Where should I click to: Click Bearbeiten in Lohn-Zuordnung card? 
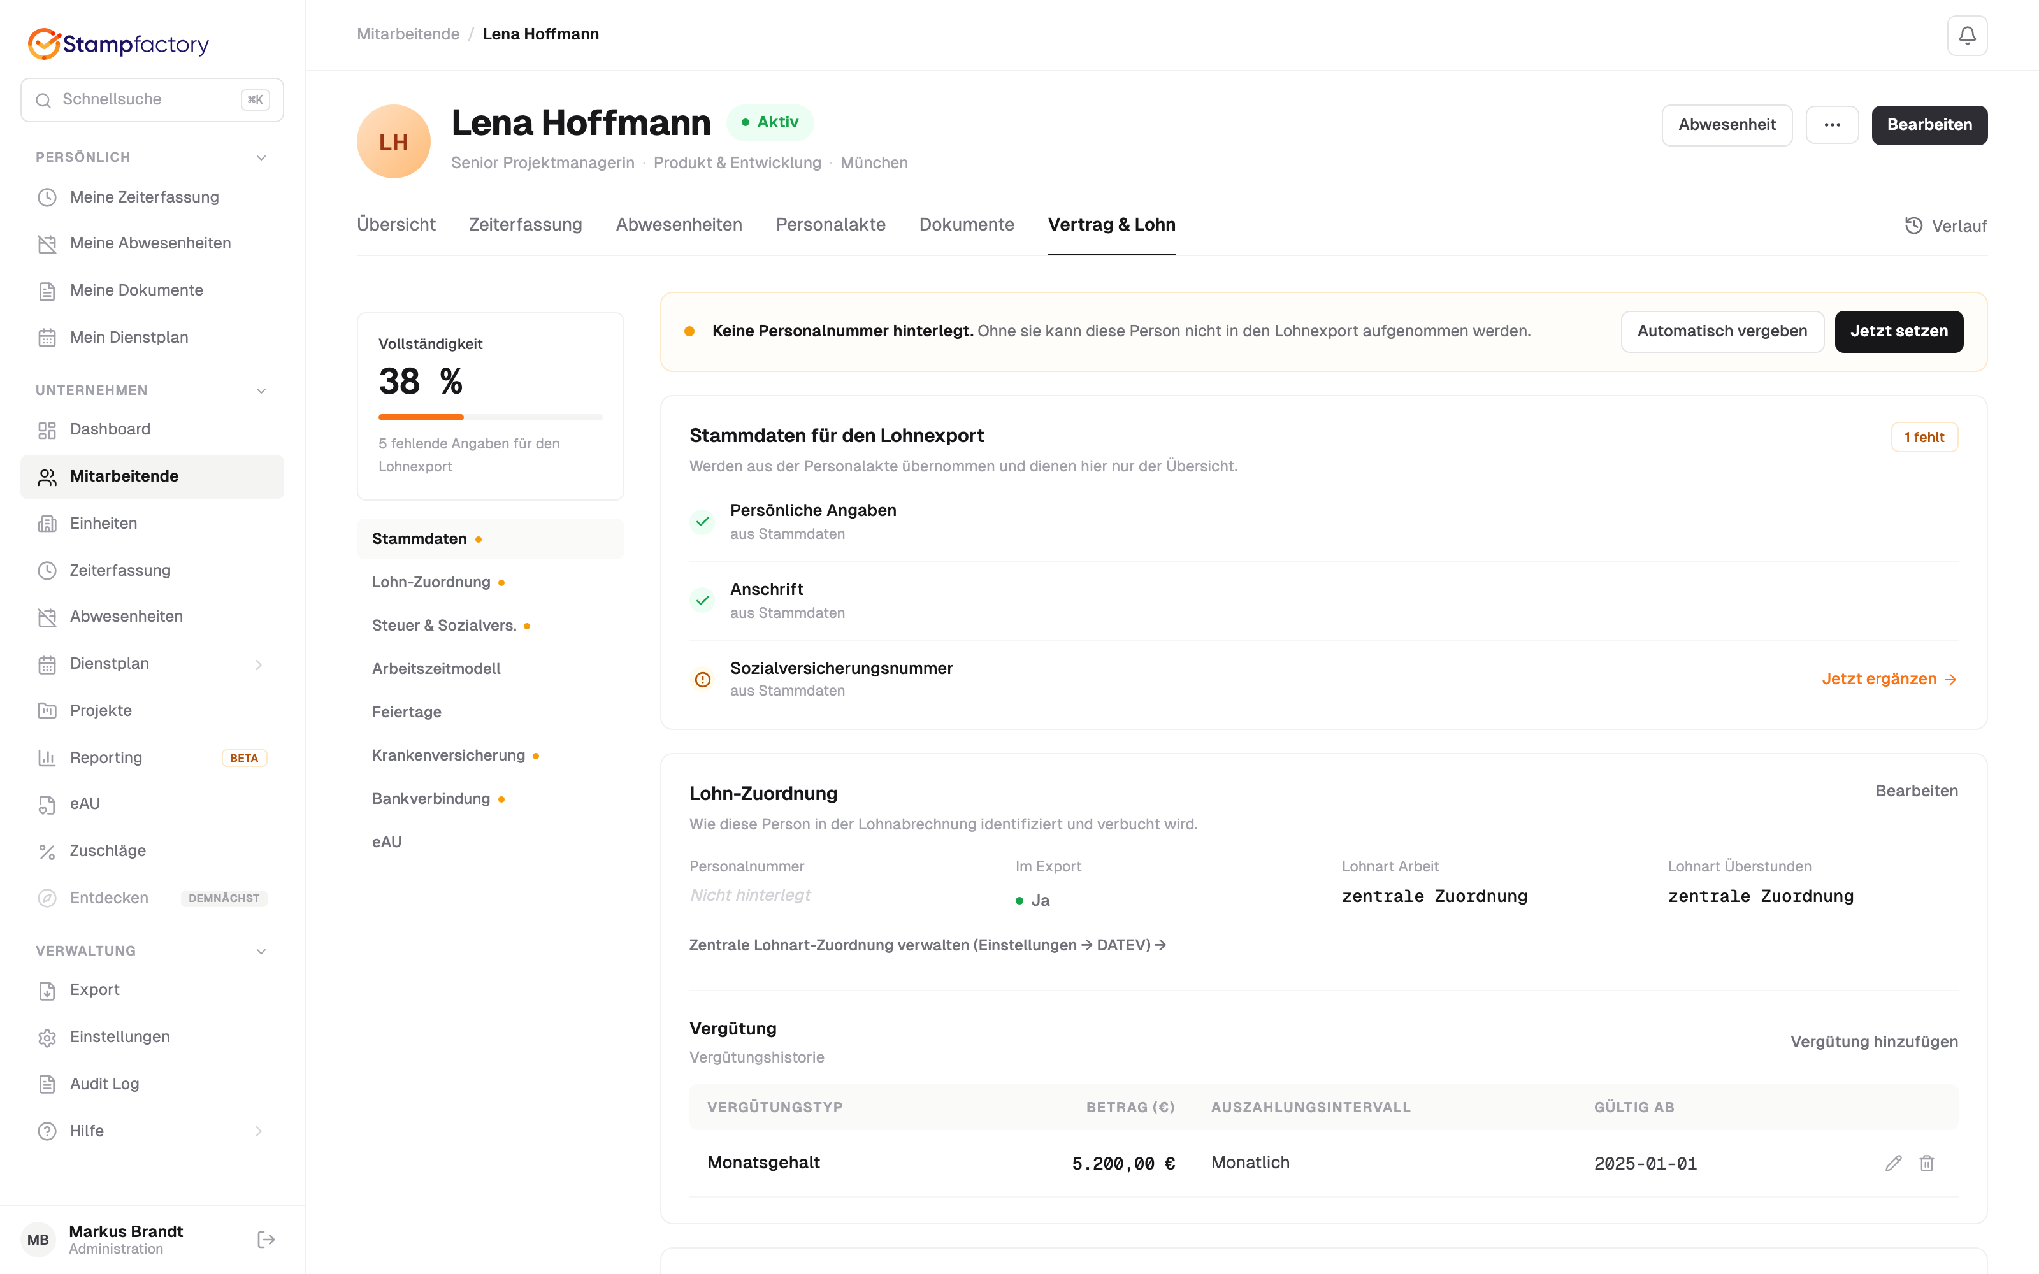click(x=1916, y=791)
